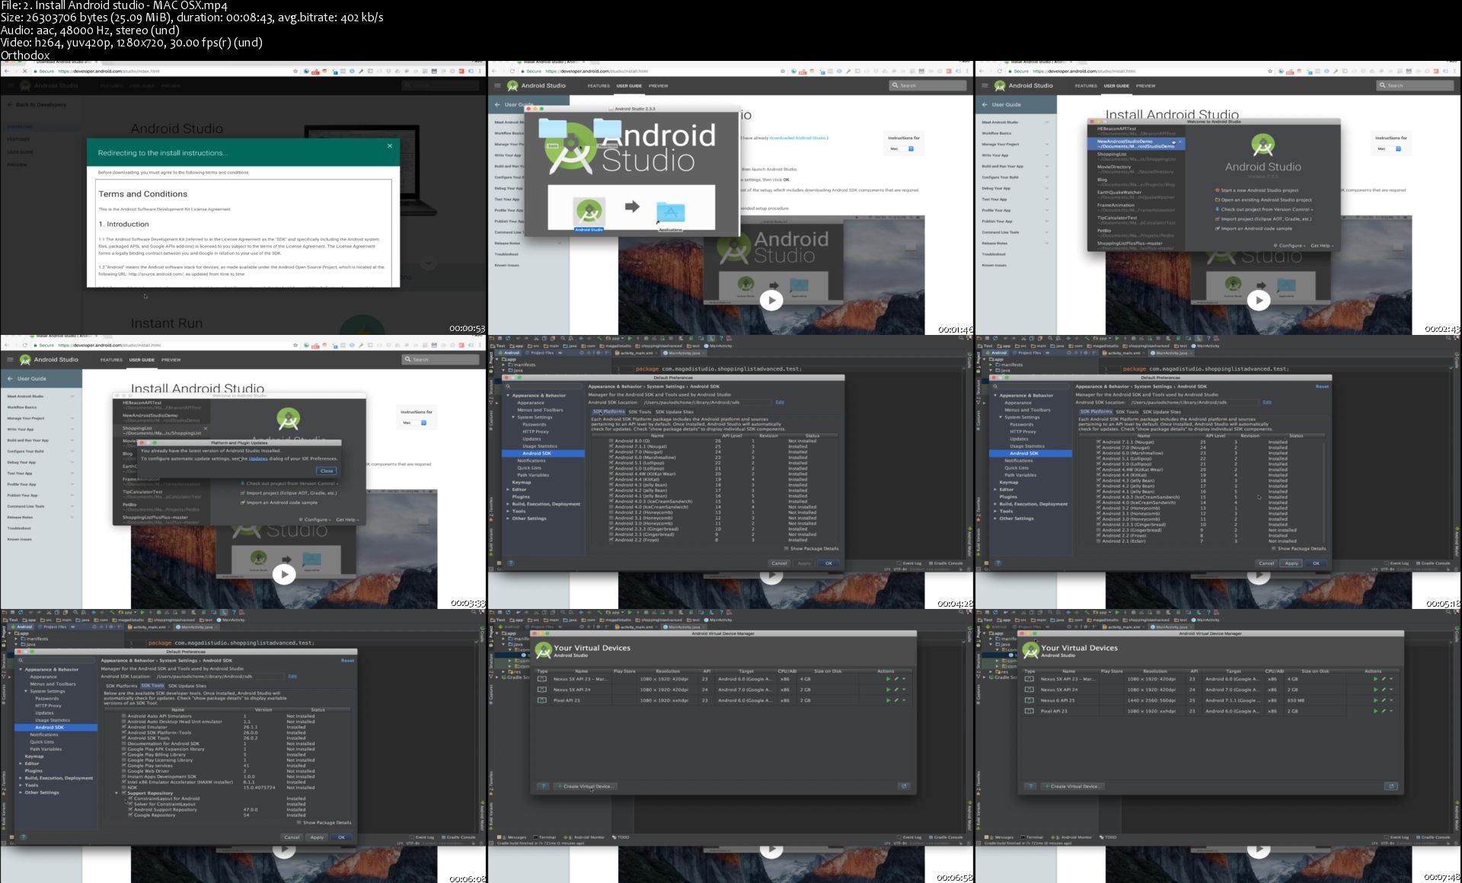Open TODO tool window at 00:07:48

point(1108,837)
